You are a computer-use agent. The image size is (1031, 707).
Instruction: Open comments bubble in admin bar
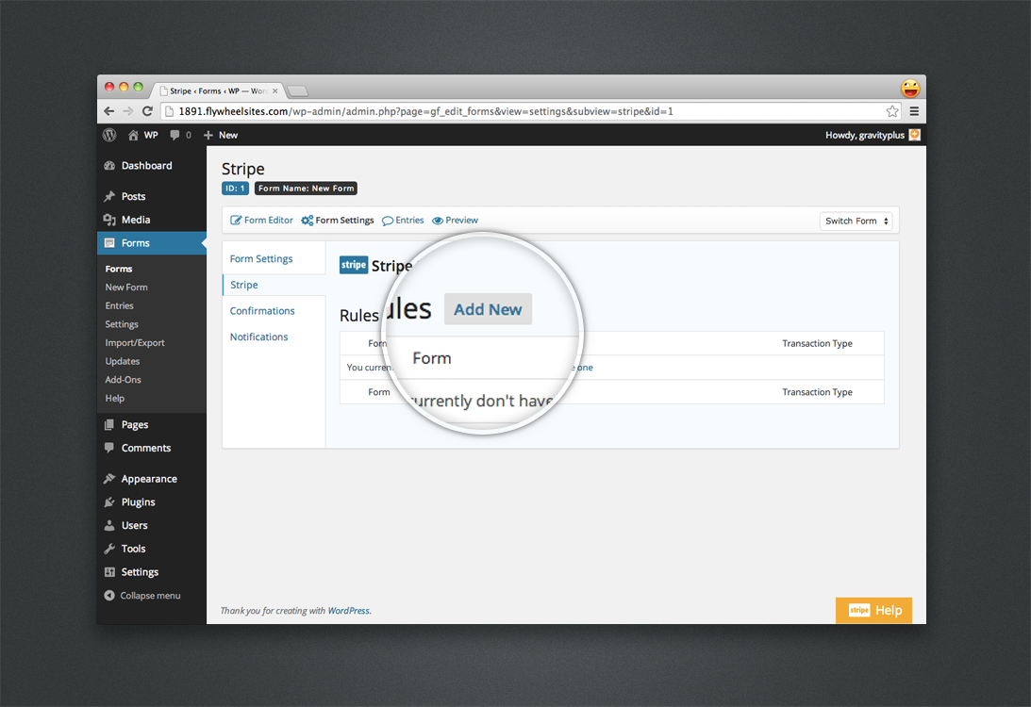point(180,135)
